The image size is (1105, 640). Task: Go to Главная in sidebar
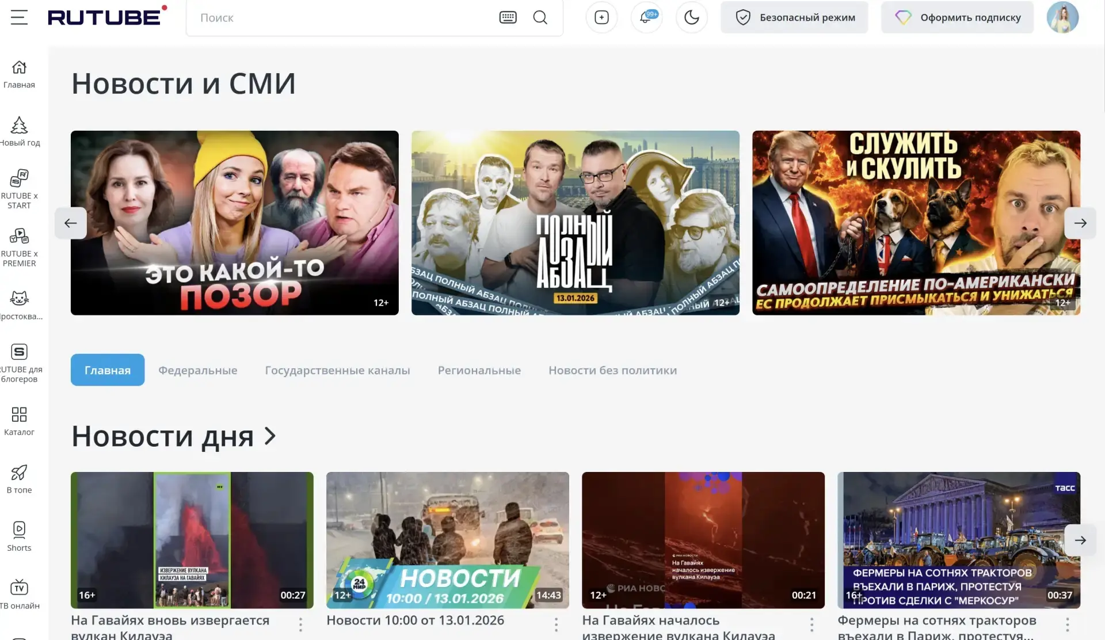(x=19, y=74)
